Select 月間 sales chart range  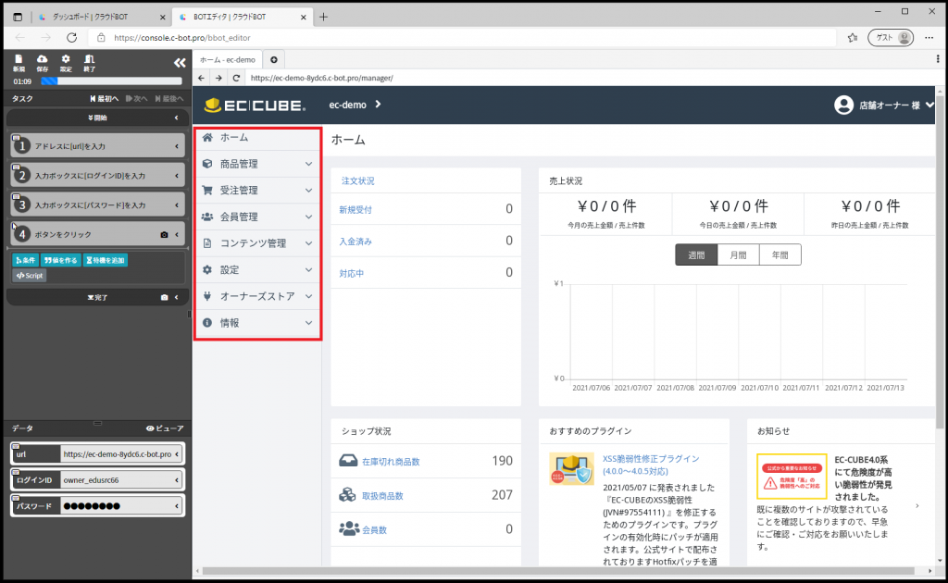tap(738, 255)
